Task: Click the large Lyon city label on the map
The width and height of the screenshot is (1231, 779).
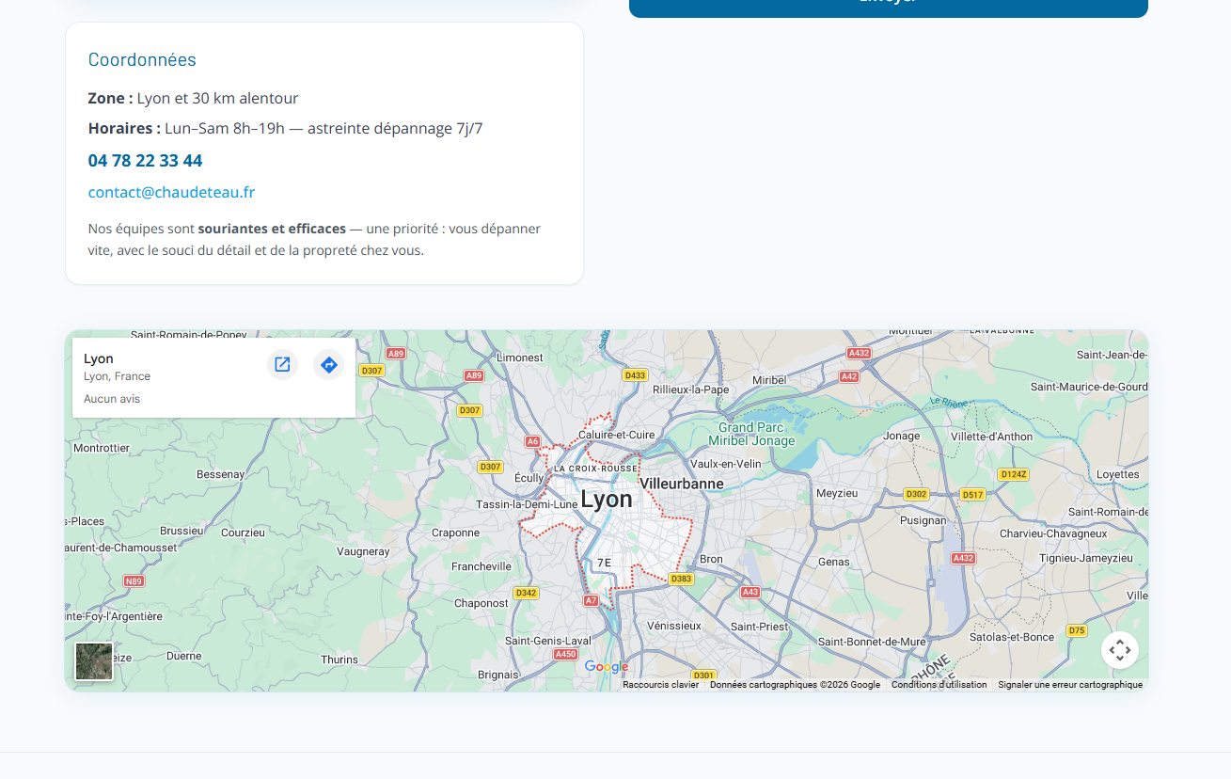Action: click(x=607, y=500)
